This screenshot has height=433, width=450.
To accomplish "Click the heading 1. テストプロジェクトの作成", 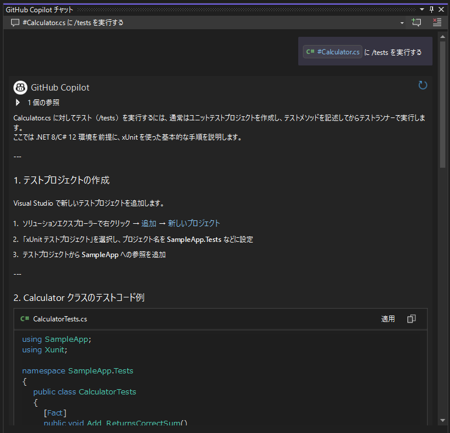I will 61,180.
